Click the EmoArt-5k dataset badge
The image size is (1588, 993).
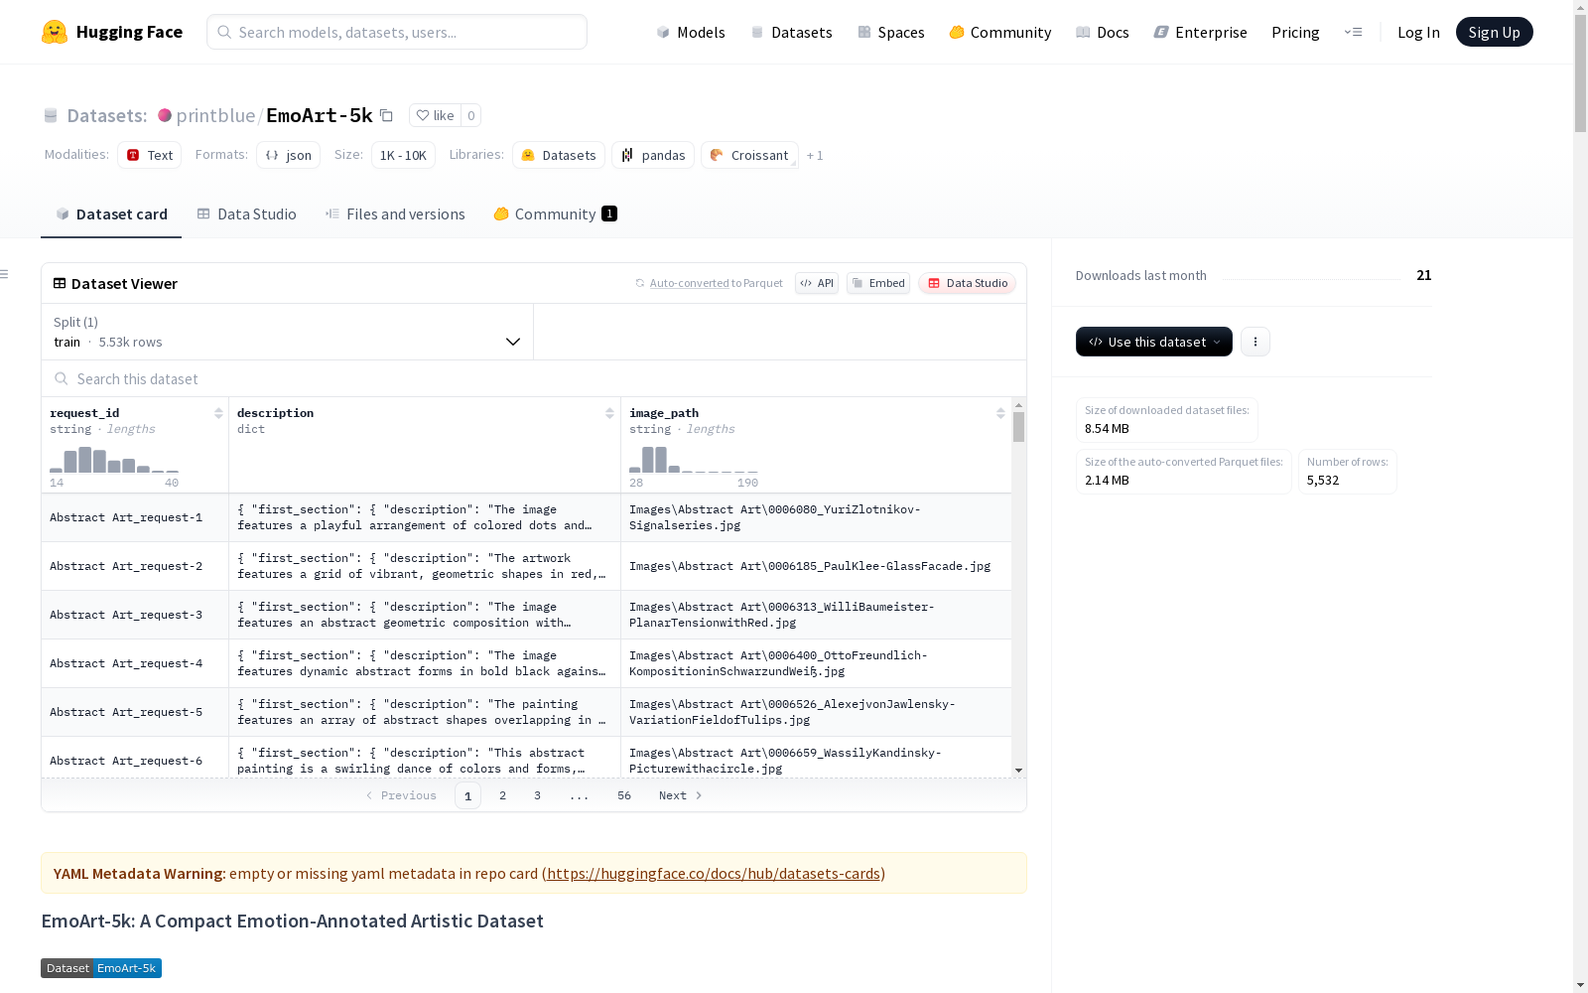101,968
